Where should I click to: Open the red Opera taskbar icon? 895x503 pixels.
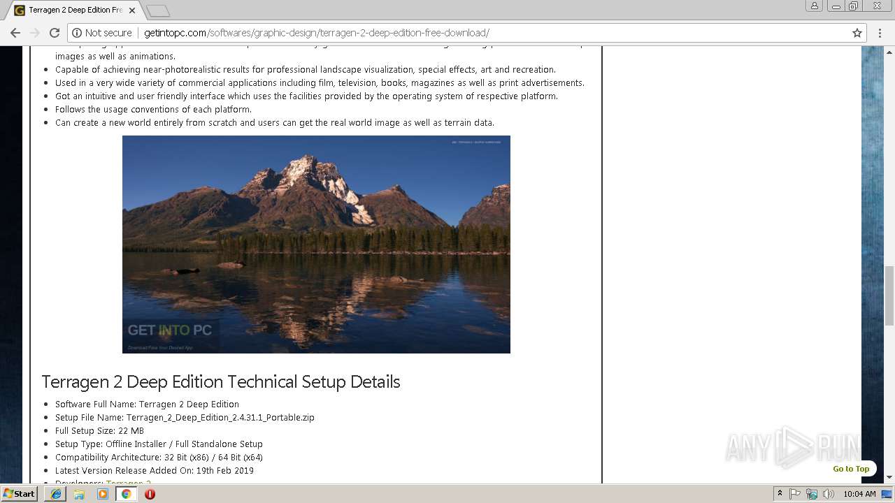(150, 494)
